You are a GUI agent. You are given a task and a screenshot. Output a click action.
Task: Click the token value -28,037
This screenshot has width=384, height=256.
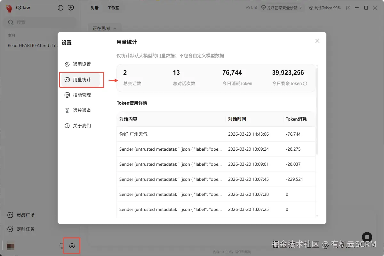point(293,164)
